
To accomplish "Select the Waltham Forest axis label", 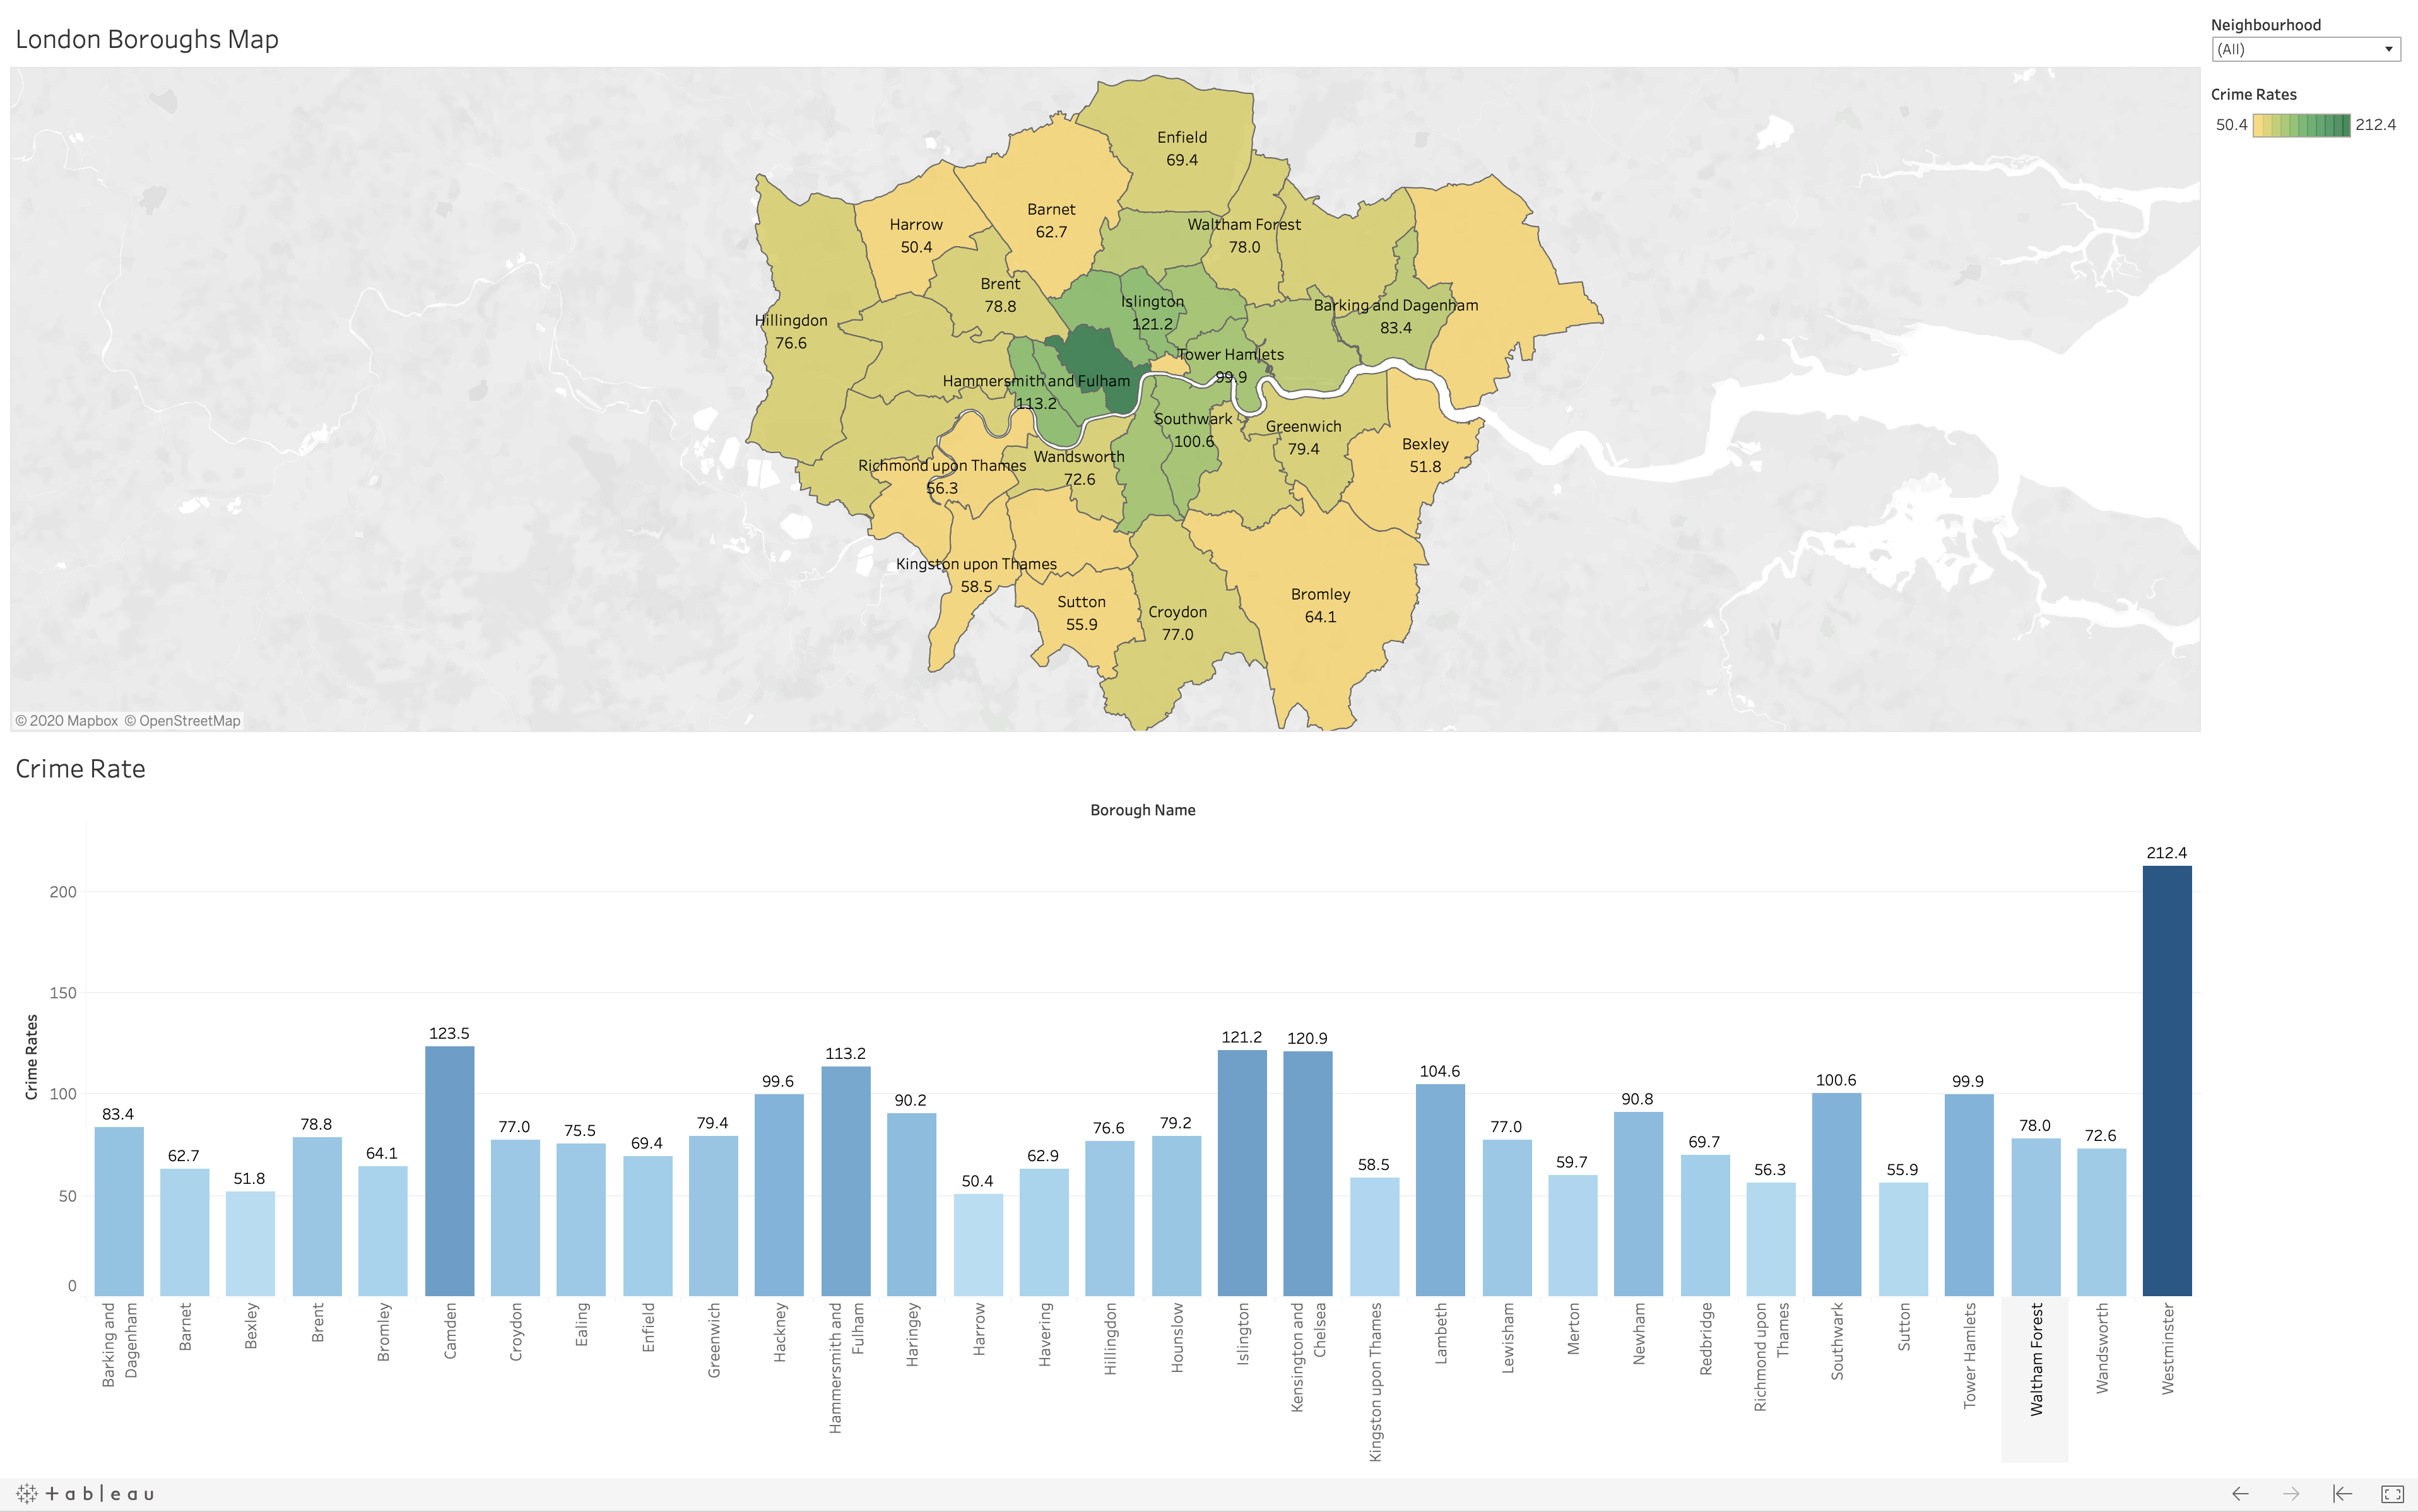I will pyautogui.click(x=2035, y=1358).
